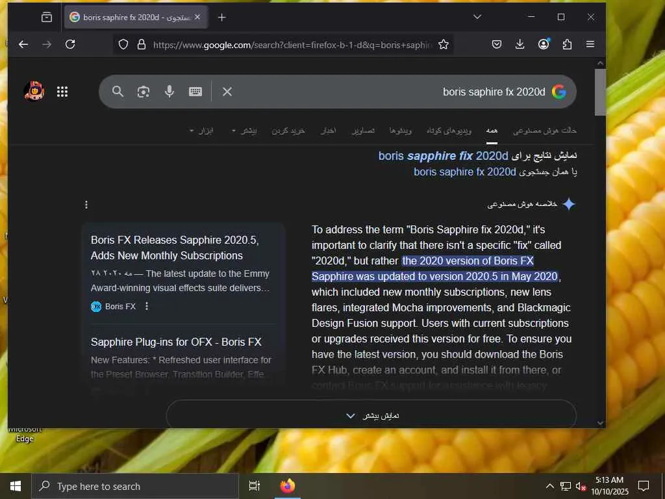Open corrected query boris sapphire fix 2020d

coord(443,156)
